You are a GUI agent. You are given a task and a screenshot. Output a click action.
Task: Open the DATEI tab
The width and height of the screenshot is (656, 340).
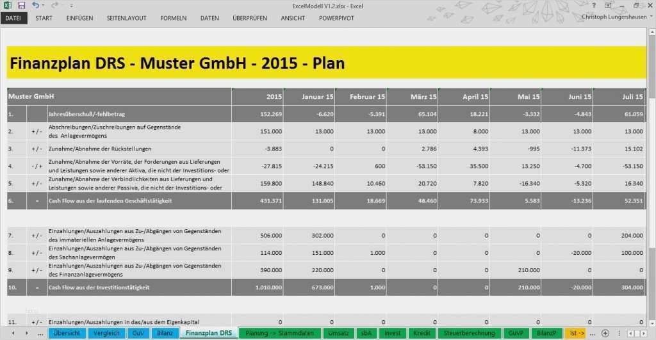(13, 18)
